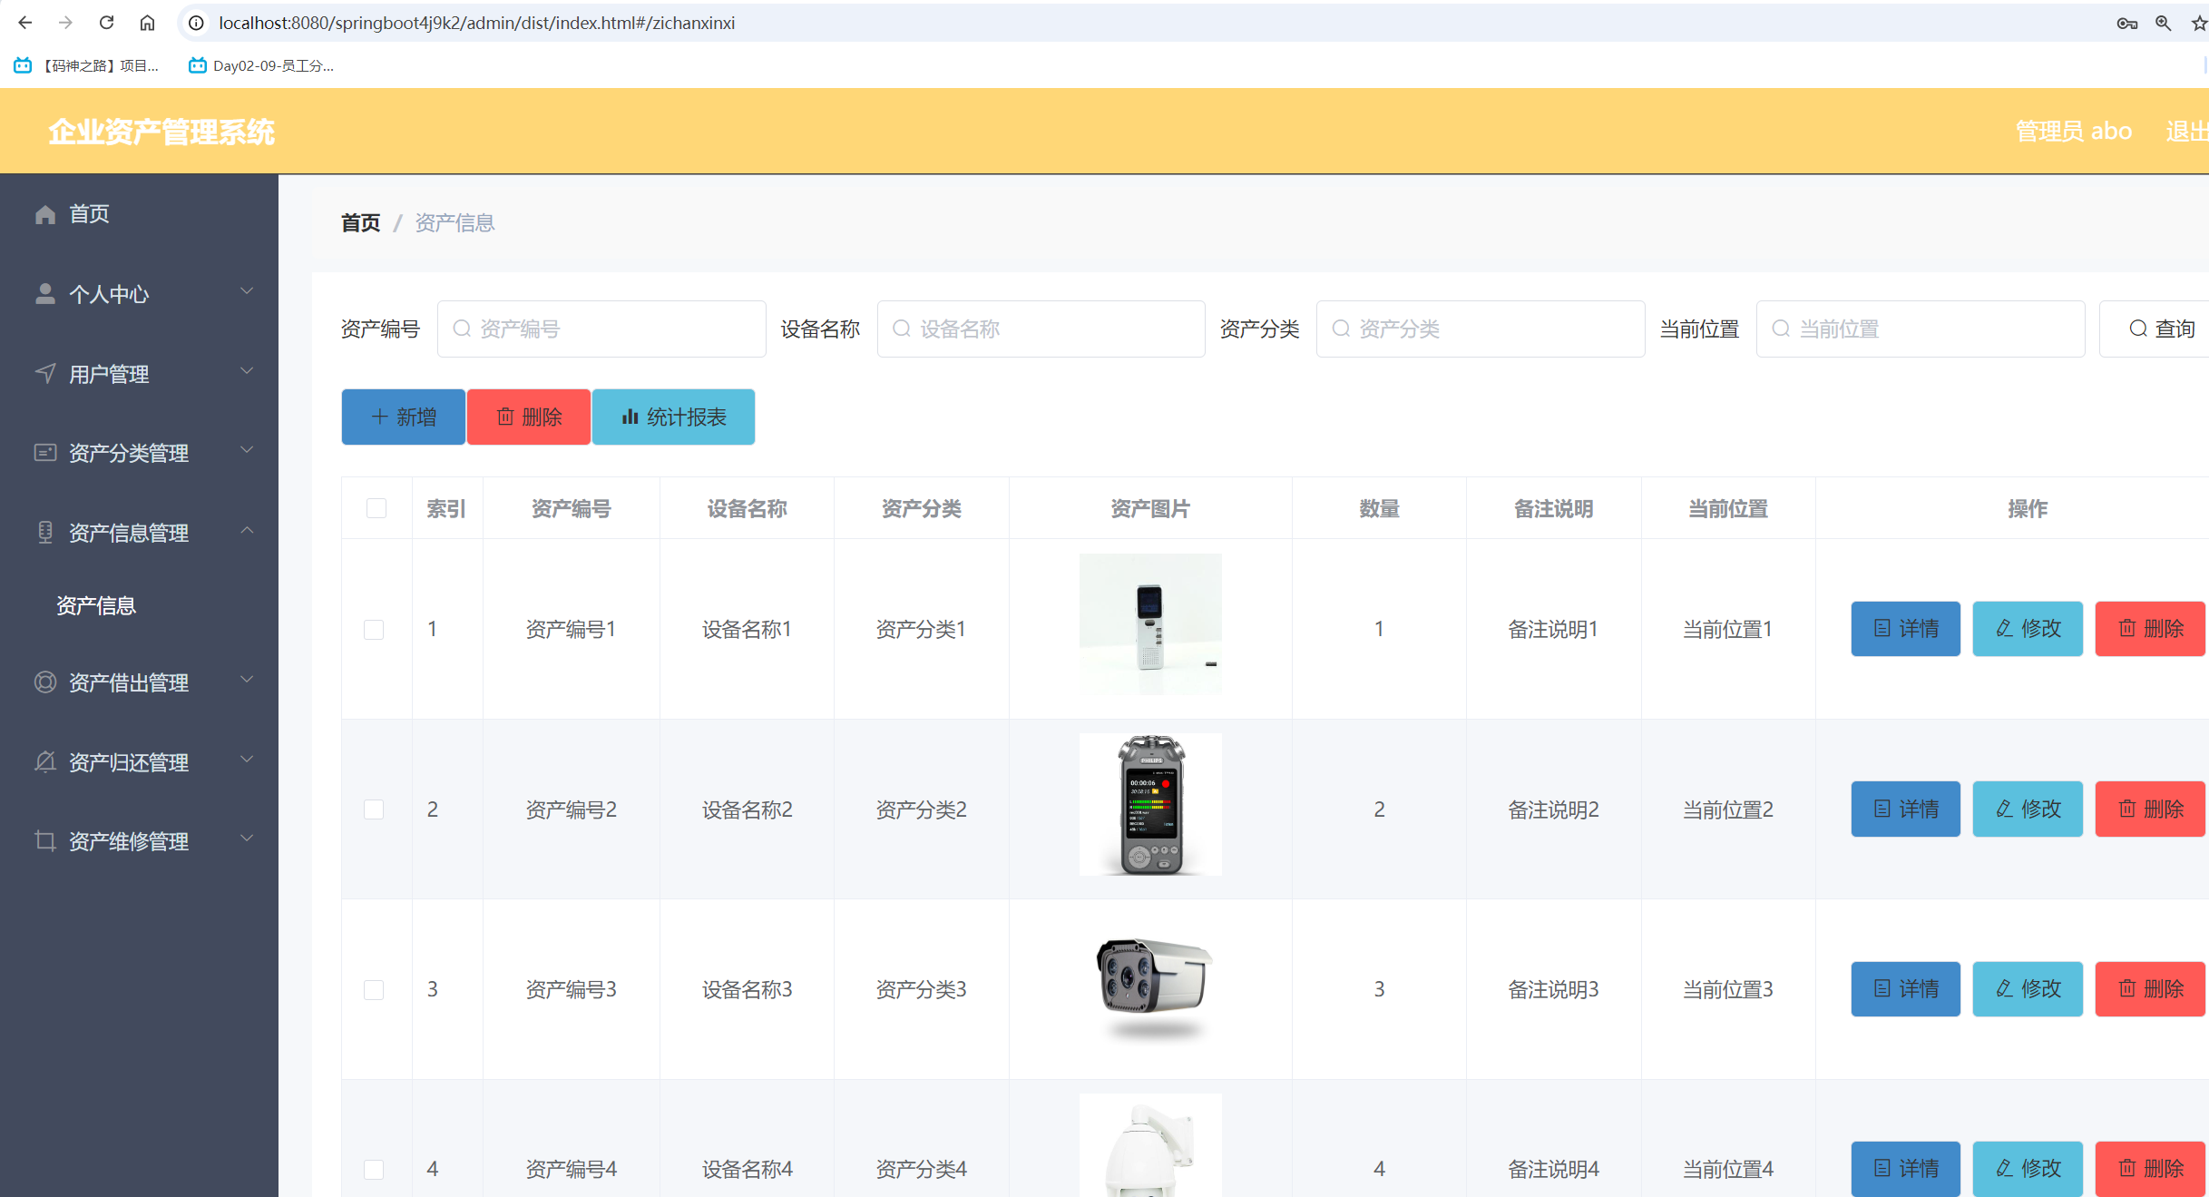Click the 资产借出管理 circular icon
This screenshot has width=2209, height=1197.
coord(45,682)
